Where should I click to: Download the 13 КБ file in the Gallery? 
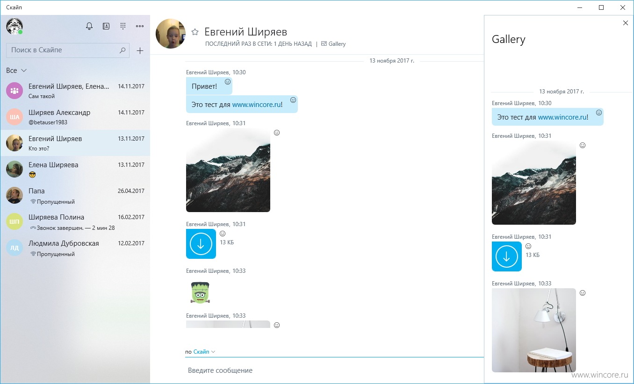click(507, 256)
